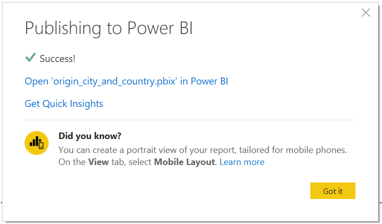Click the portrait view tip sentence

203,150
